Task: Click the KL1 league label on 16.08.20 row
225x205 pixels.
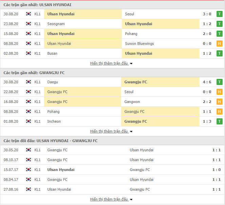Action: [x=37, y=102]
